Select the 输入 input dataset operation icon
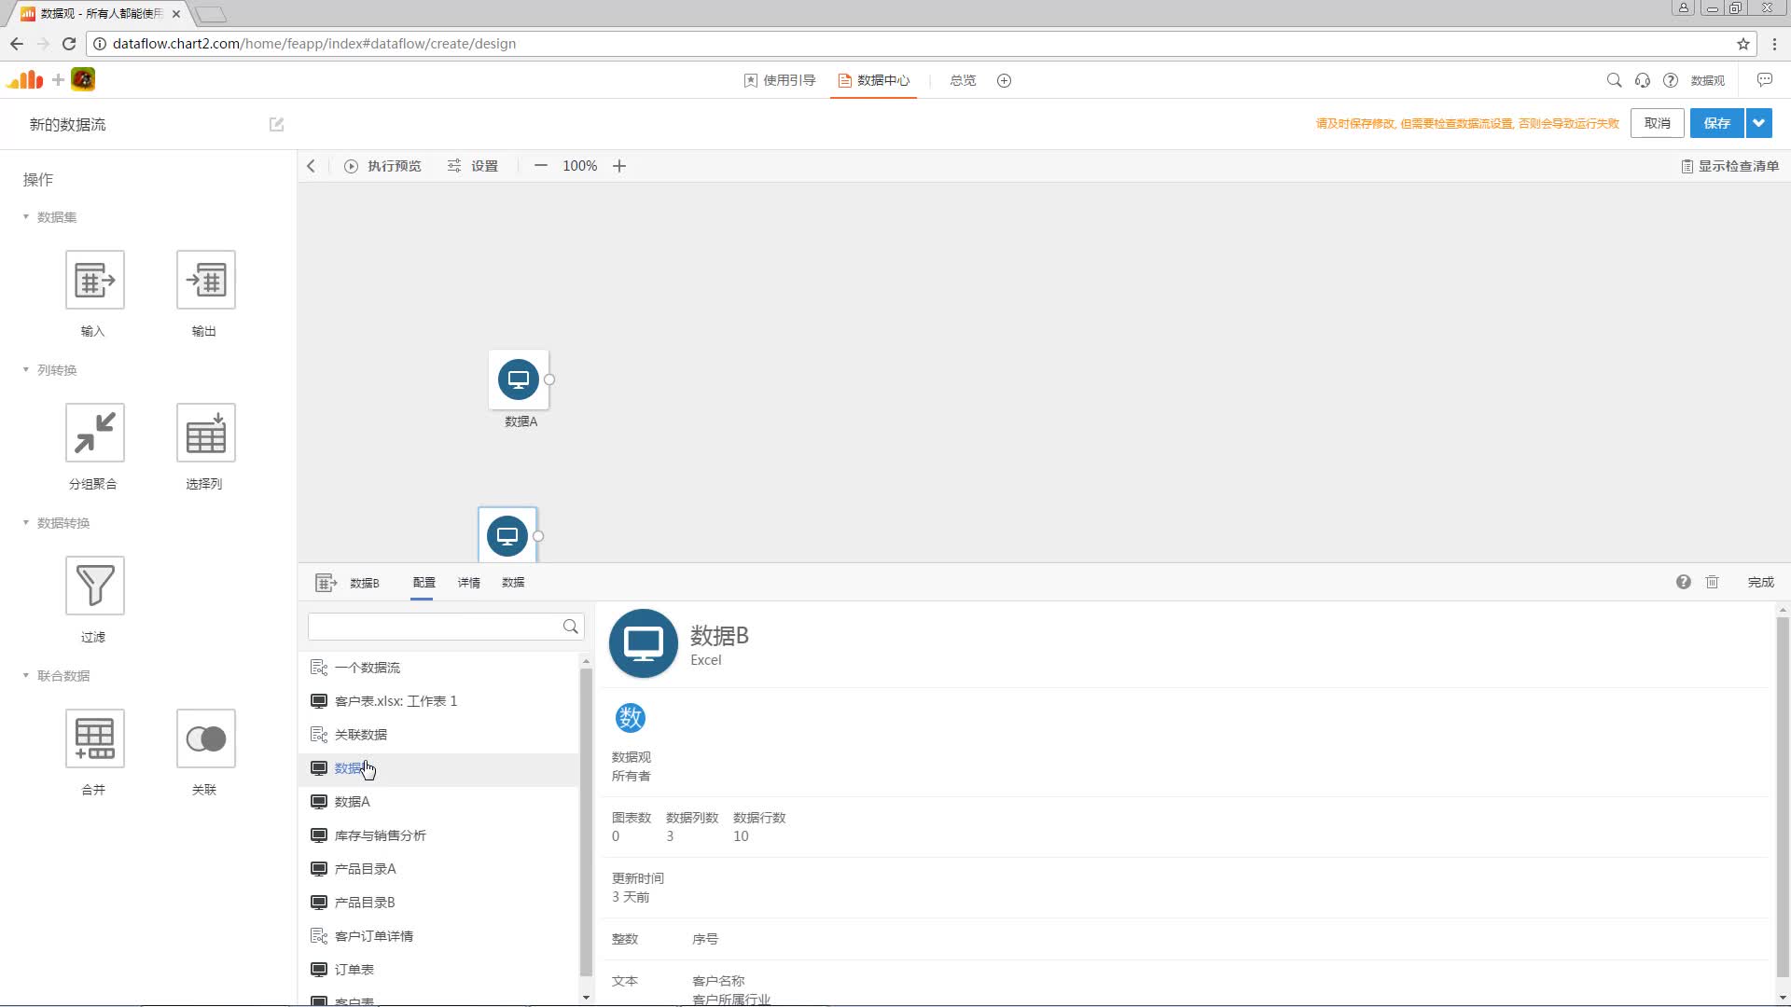Screen dimensions: 1791x1007 (x=94, y=280)
